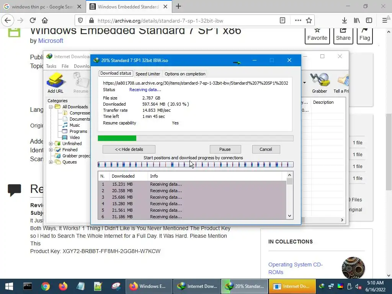Open dropdown arrow left of Grabber
The height and width of the screenshot is (294, 392).
tap(304, 83)
